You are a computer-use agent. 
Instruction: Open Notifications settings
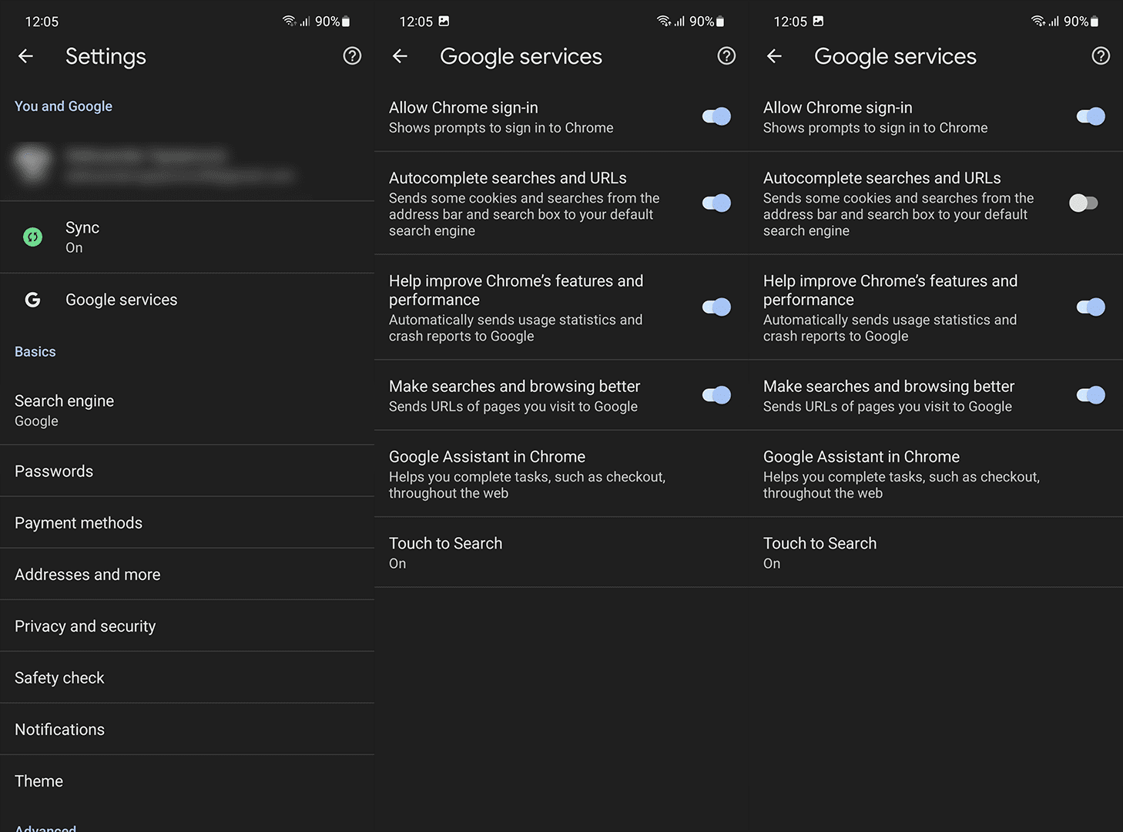click(187, 729)
